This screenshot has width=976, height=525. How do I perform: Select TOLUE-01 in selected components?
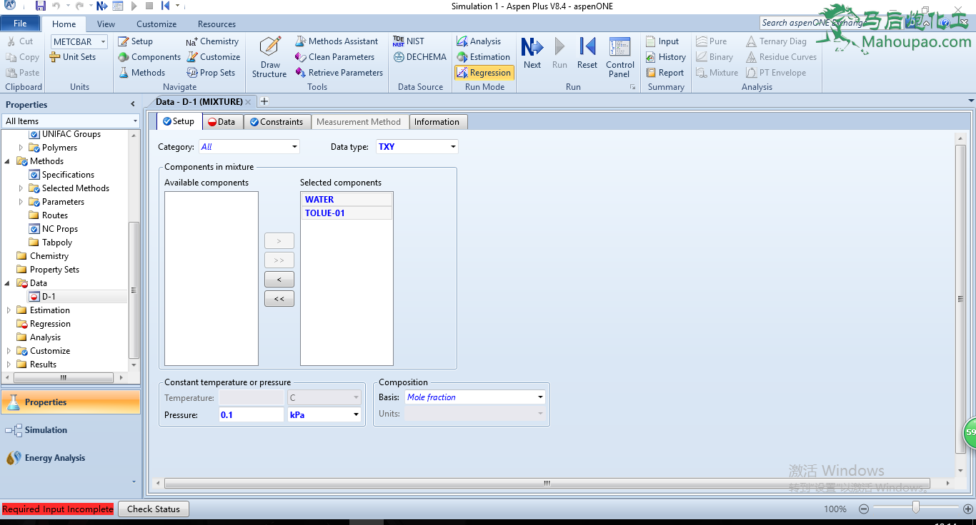pyautogui.click(x=347, y=213)
